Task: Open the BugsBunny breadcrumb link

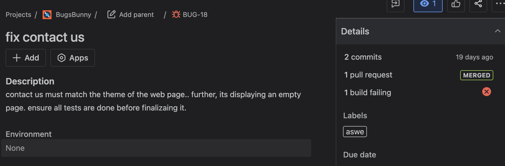Action: click(73, 15)
